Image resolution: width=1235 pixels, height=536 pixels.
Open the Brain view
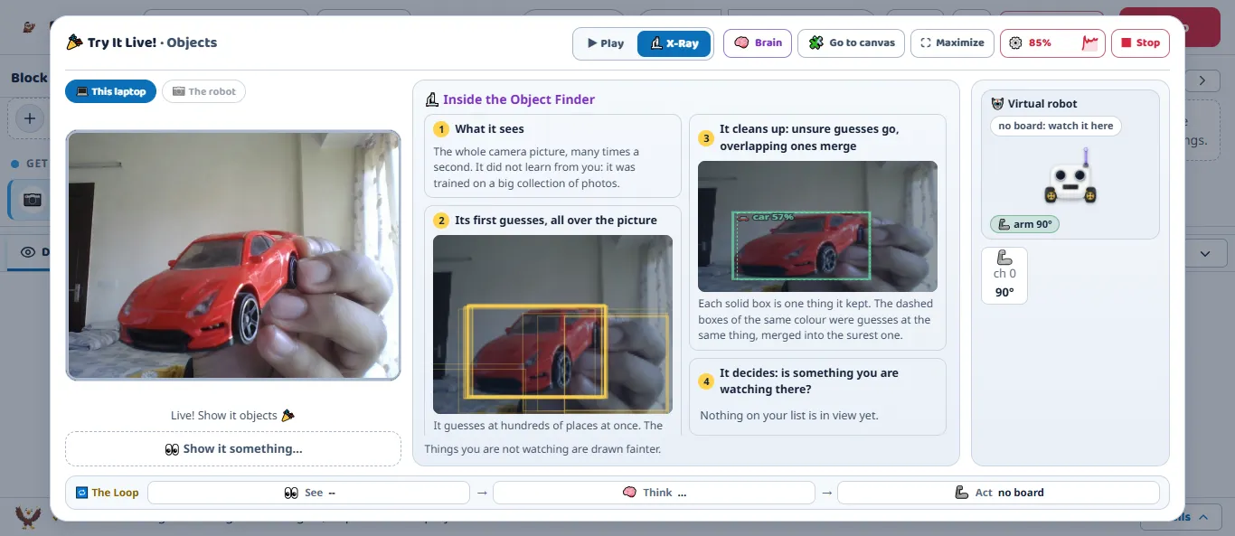pos(758,42)
